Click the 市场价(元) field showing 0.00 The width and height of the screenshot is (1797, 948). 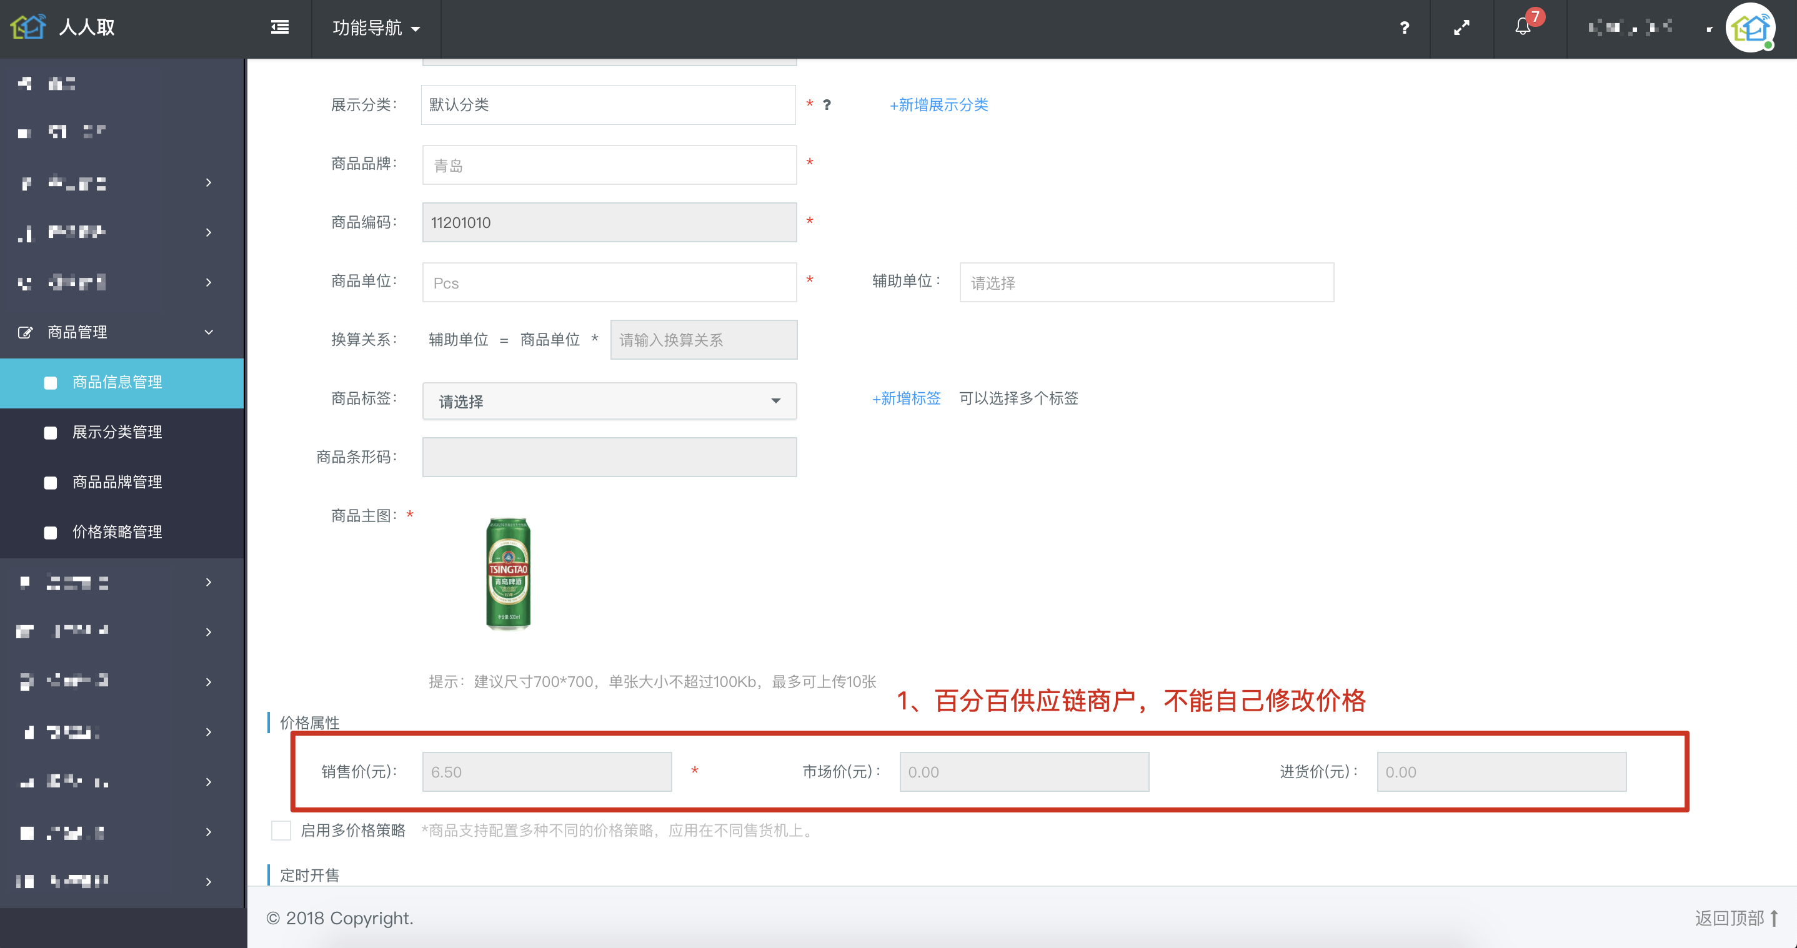coord(1024,772)
